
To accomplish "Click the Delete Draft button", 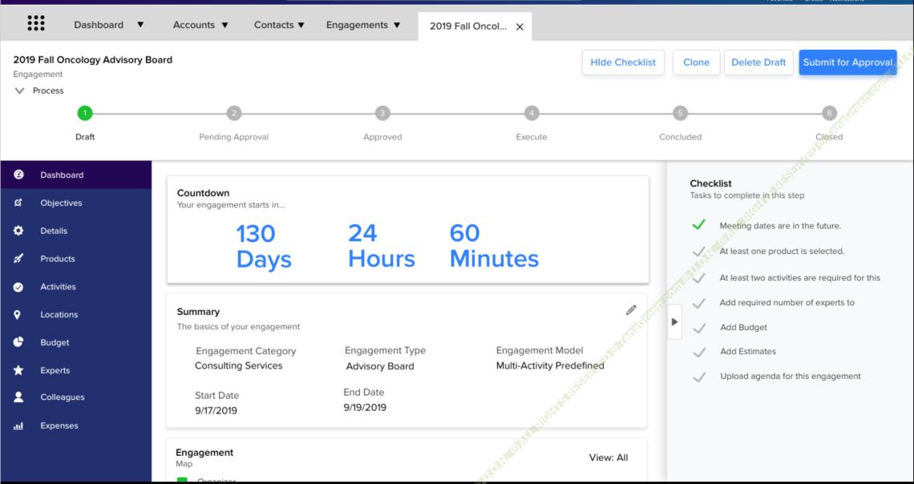I will pyautogui.click(x=759, y=63).
